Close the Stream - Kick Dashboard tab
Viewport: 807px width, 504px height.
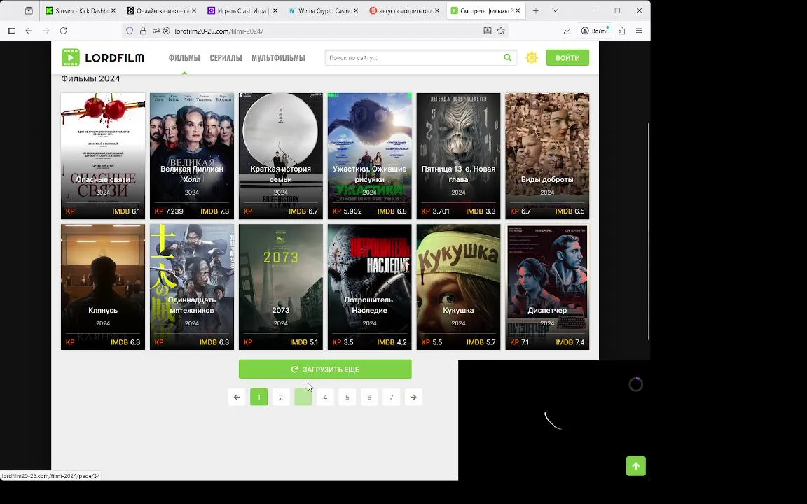coord(113,10)
